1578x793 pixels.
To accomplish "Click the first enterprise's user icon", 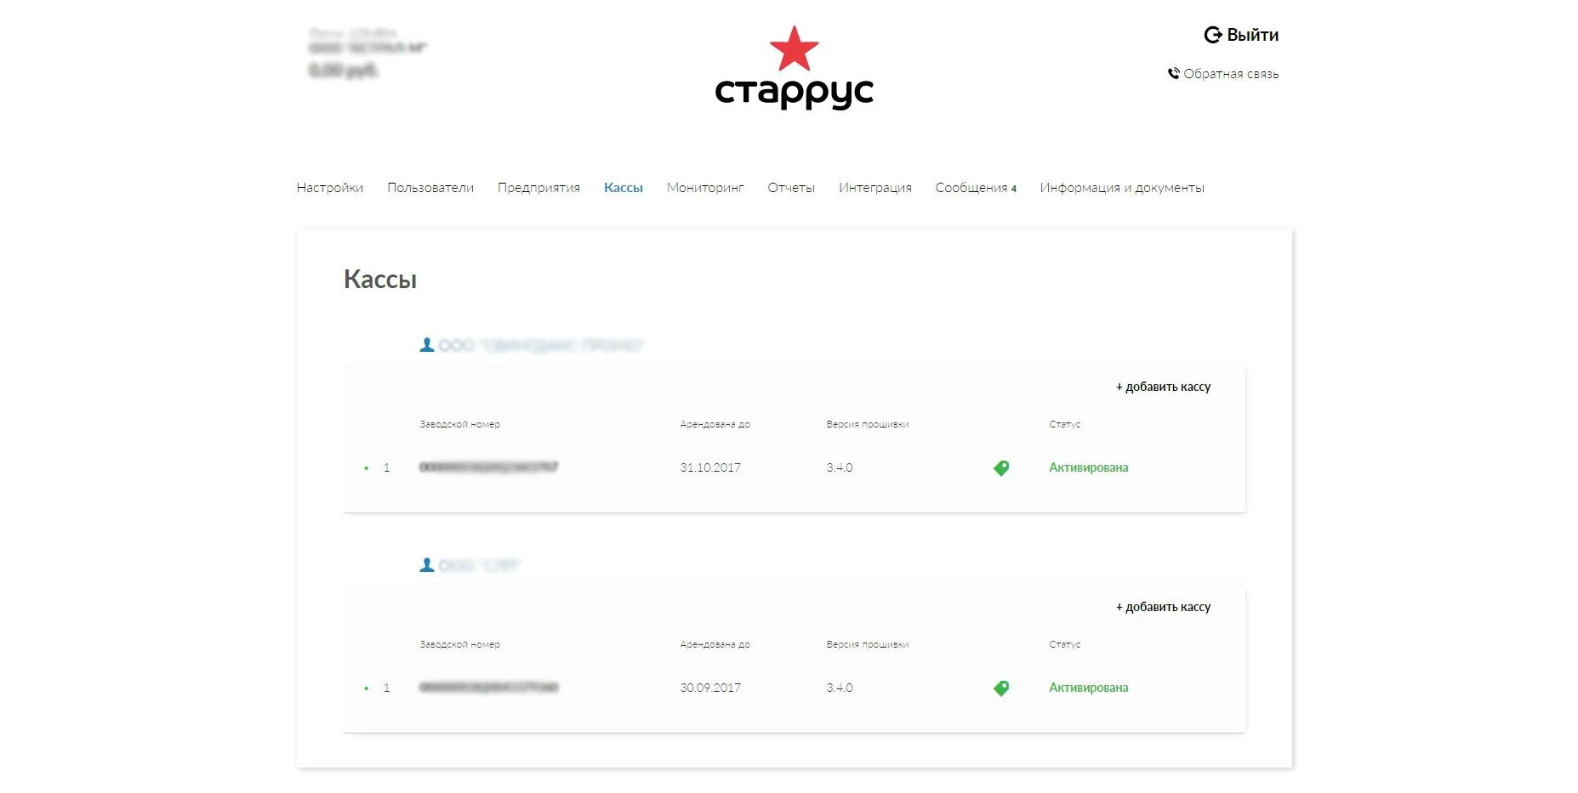I will point(427,345).
